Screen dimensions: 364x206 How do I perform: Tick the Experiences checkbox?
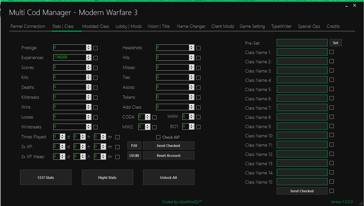(x=95, y=58)
